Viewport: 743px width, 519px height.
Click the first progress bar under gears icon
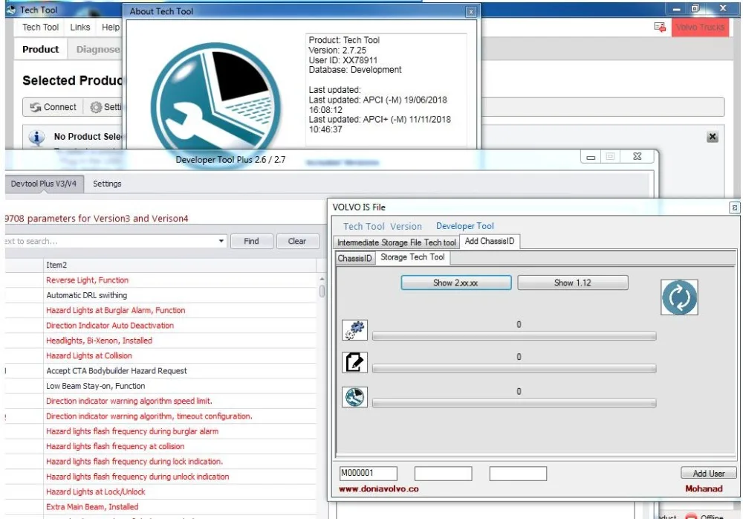(x=514, y=336)
